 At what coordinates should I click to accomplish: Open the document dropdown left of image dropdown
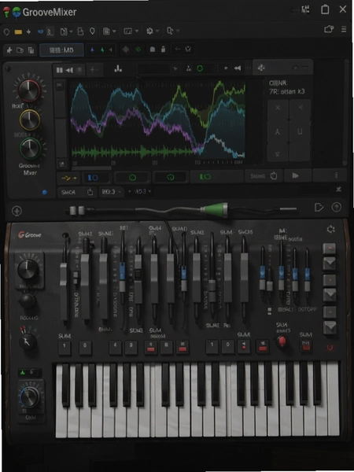click(109, 31)
